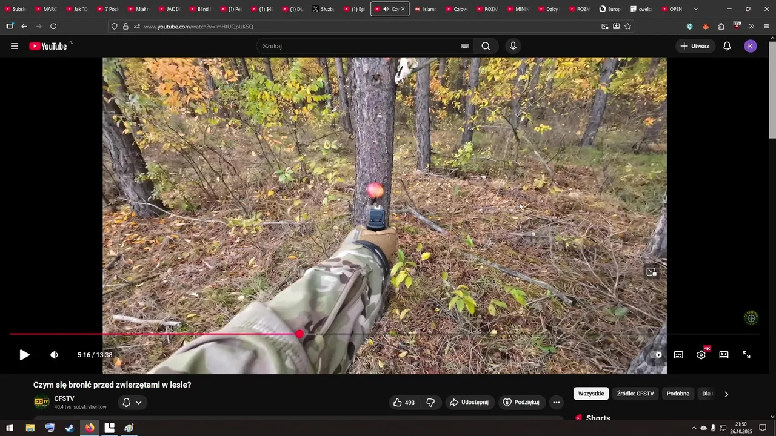The height and width of the screenshot is (436, 776).
Task: Click the page vertical scrollbar
Action: pyautogui.click(x=772, y=90)
